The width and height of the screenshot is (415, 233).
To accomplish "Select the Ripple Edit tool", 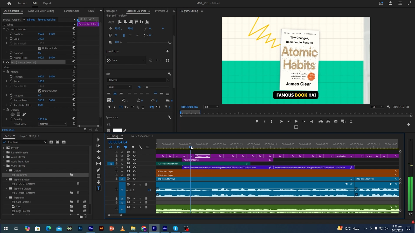I will click(x=99, y=152).
